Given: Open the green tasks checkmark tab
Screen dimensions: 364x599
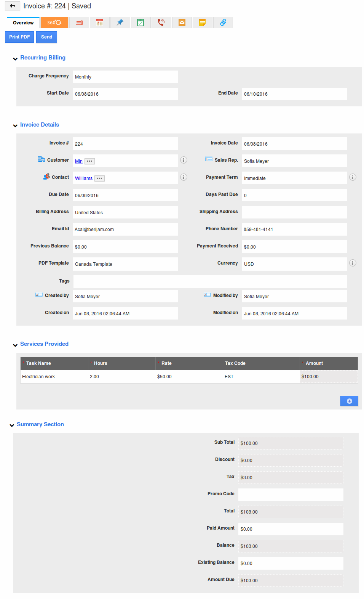Looking at the screenshot, I should tap(140, 22).
